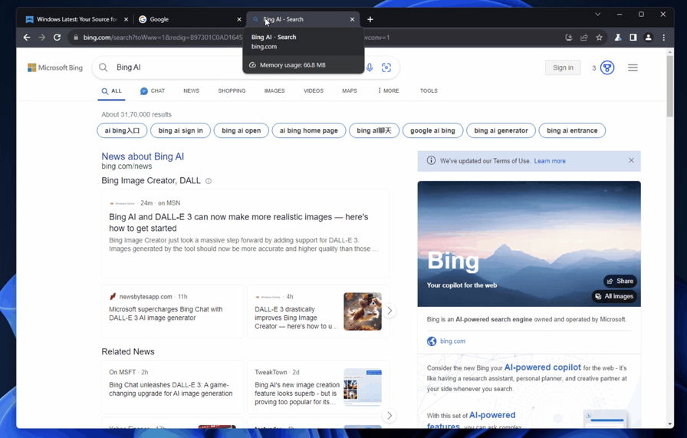Open a new browser tab

370,19
